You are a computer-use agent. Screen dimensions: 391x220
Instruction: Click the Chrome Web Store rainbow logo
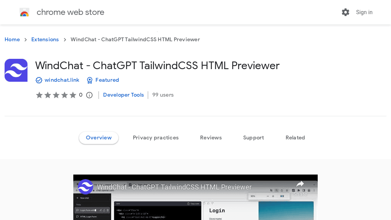pos(24,12)
